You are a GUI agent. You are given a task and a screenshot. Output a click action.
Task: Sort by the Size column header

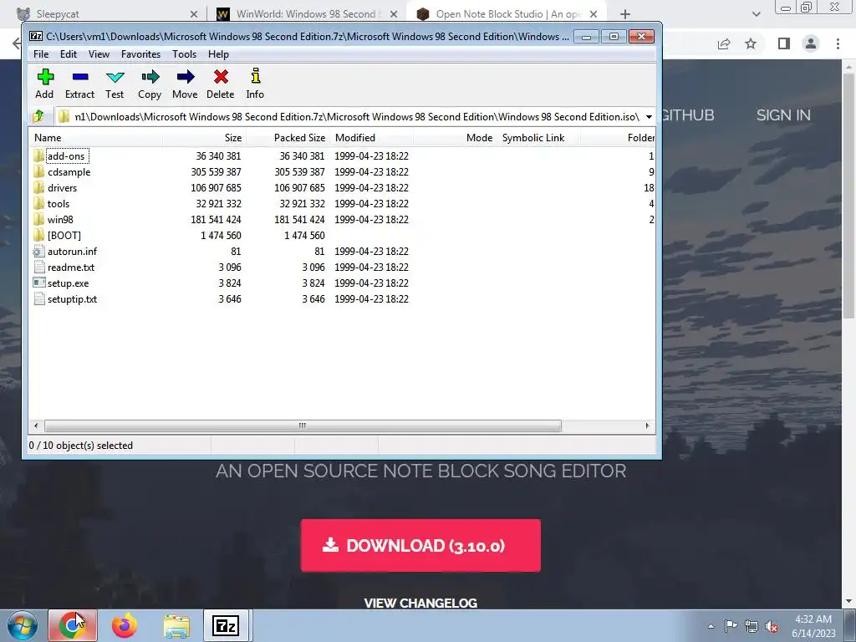pos(204,138)
